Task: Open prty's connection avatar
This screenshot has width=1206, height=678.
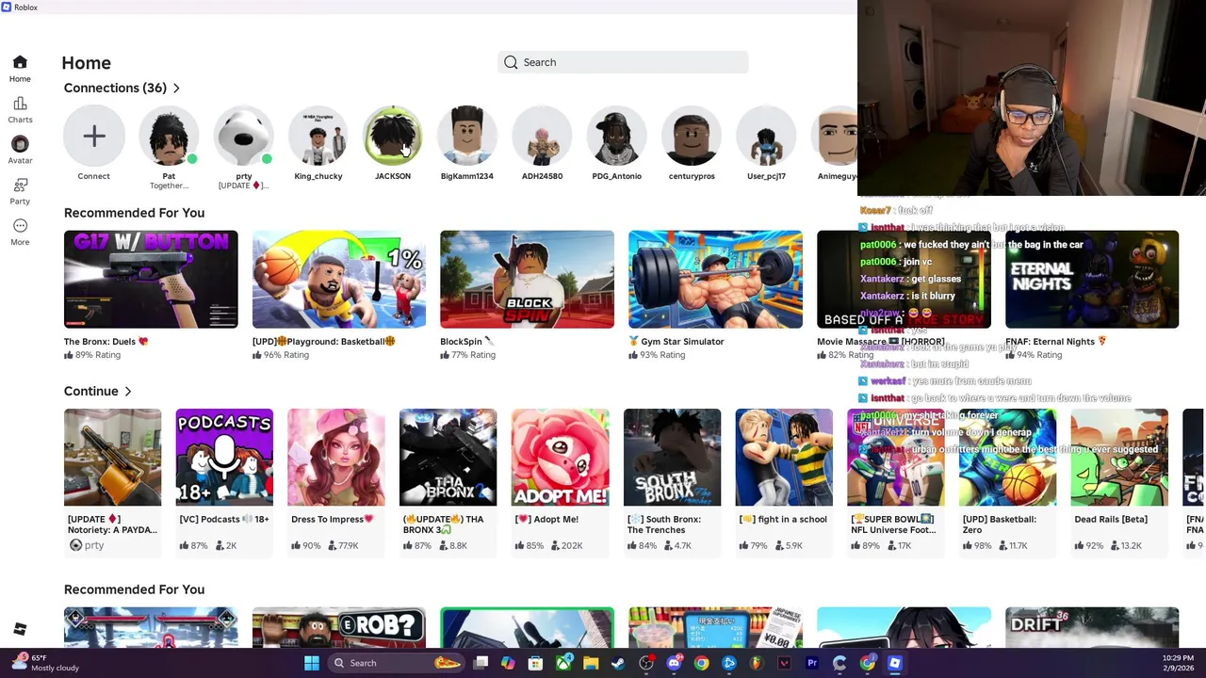Action: [243, 137]
